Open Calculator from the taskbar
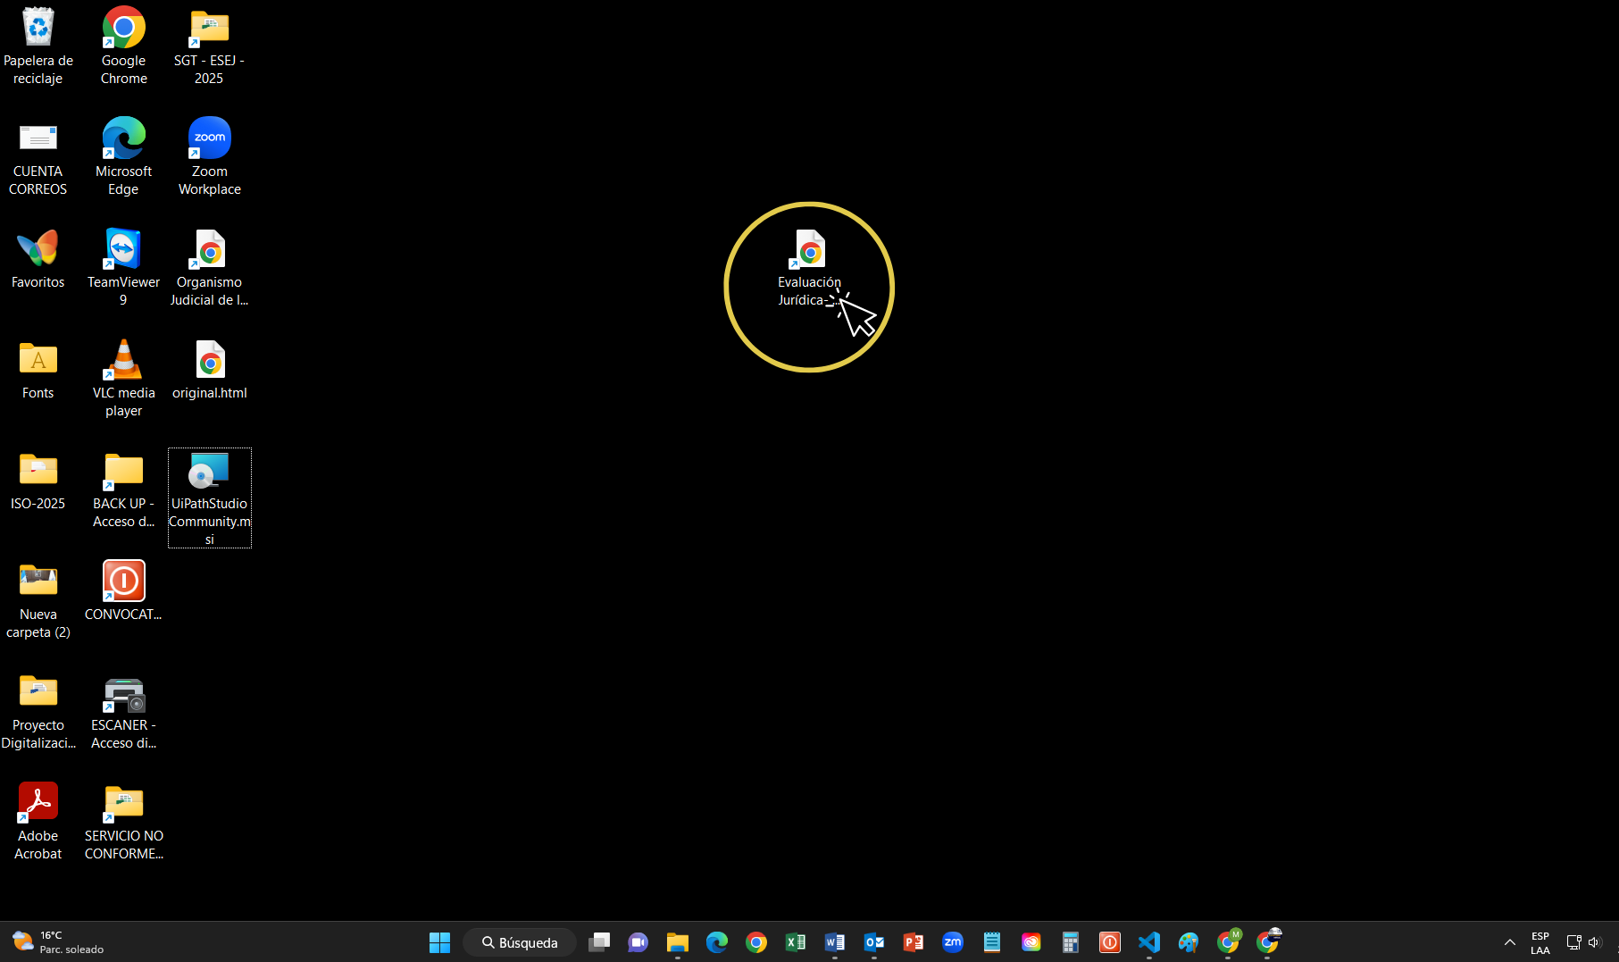 1070,942
